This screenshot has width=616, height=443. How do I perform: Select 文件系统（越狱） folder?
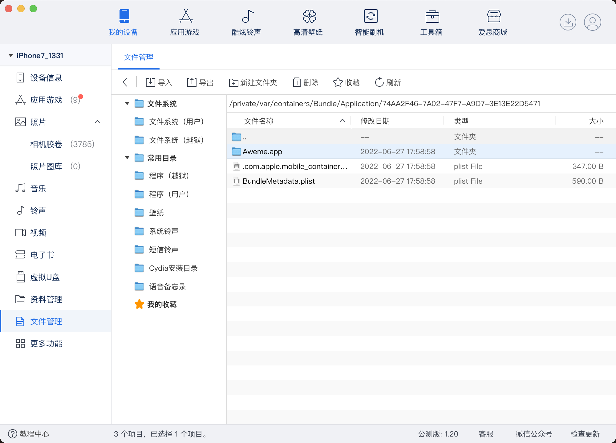pos(169,140)
